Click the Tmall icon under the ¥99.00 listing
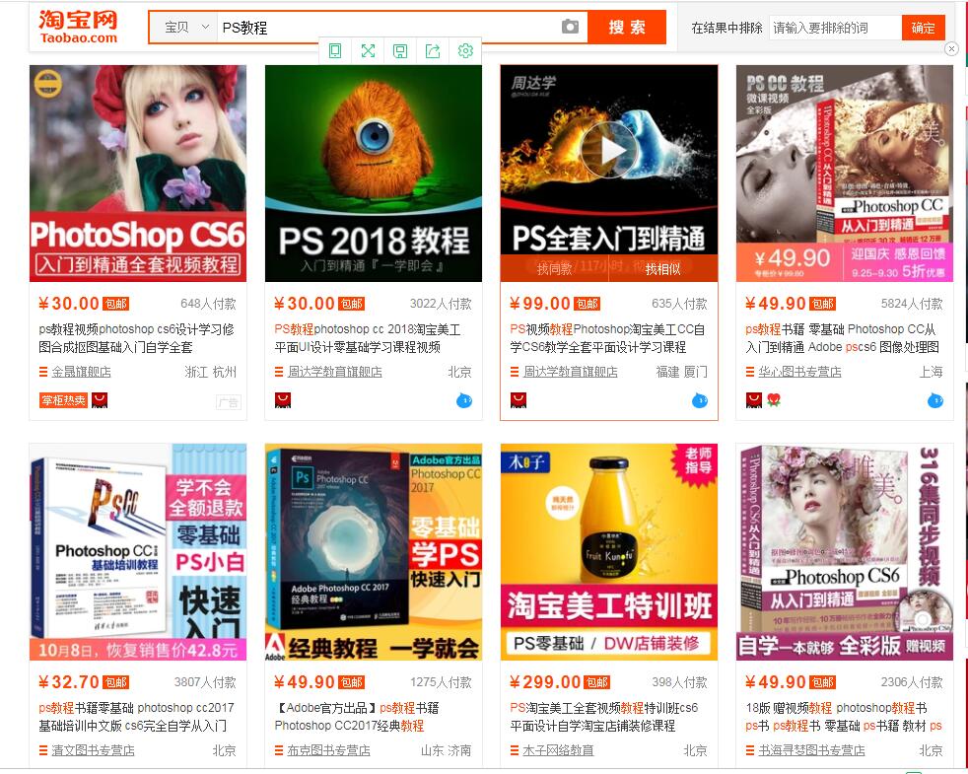This screenshot has height=774, width=968. pyautogui.click(x=519, y=400)
